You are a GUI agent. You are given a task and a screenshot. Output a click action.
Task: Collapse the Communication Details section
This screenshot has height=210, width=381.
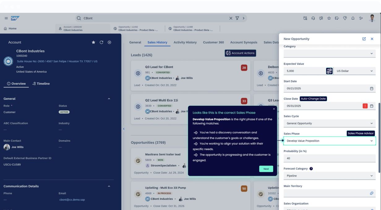point(109,186)
